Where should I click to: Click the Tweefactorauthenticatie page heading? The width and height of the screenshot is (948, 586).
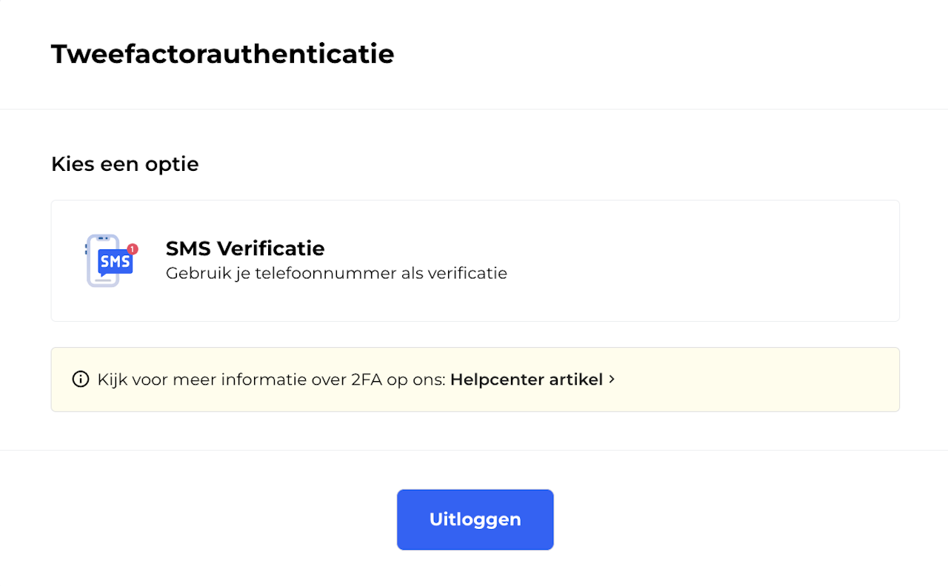coord(222,54)
